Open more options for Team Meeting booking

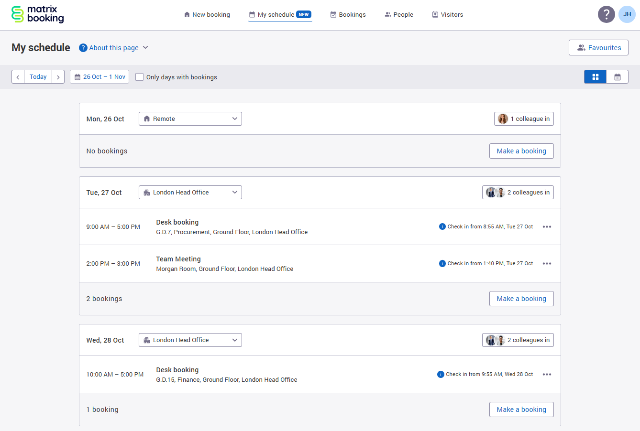pyautogui.click(x=547, y=264)
